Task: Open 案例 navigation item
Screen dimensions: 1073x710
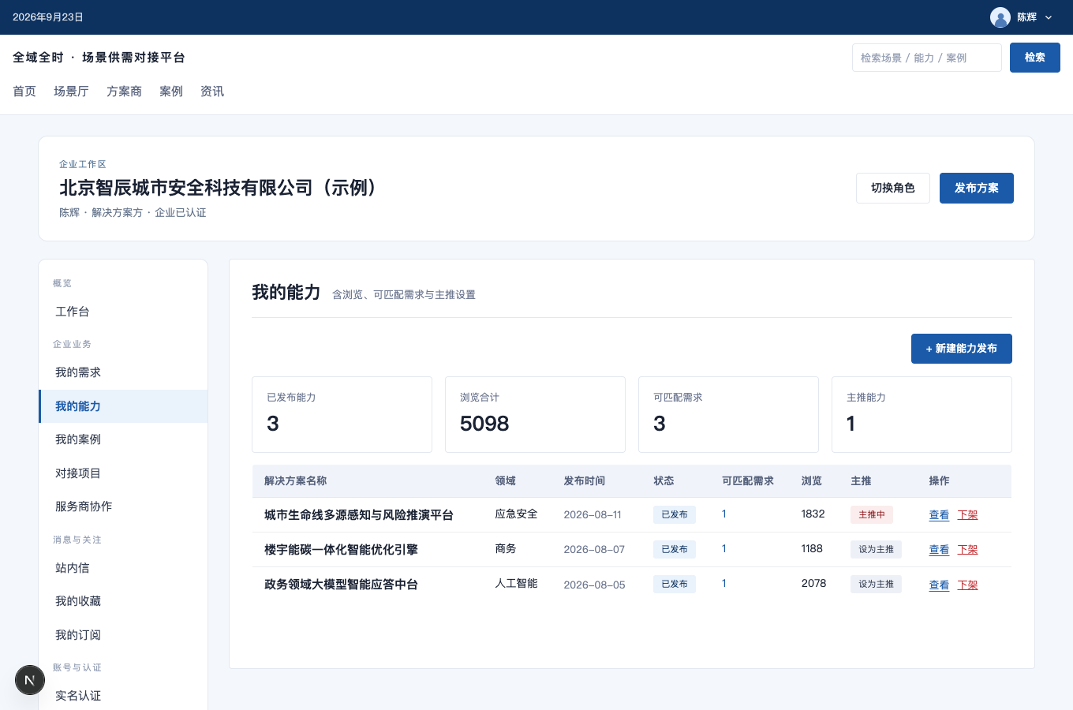Action: pos(171,92)
